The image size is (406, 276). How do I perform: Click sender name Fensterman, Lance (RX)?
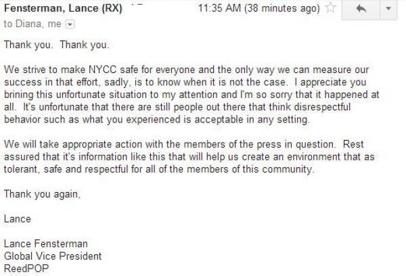click(63, 8)
